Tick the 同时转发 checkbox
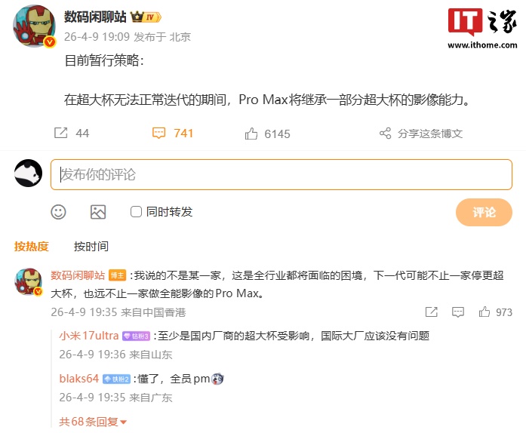The width and height of the screenshot is (526, 433). click(x=136, y=212)
